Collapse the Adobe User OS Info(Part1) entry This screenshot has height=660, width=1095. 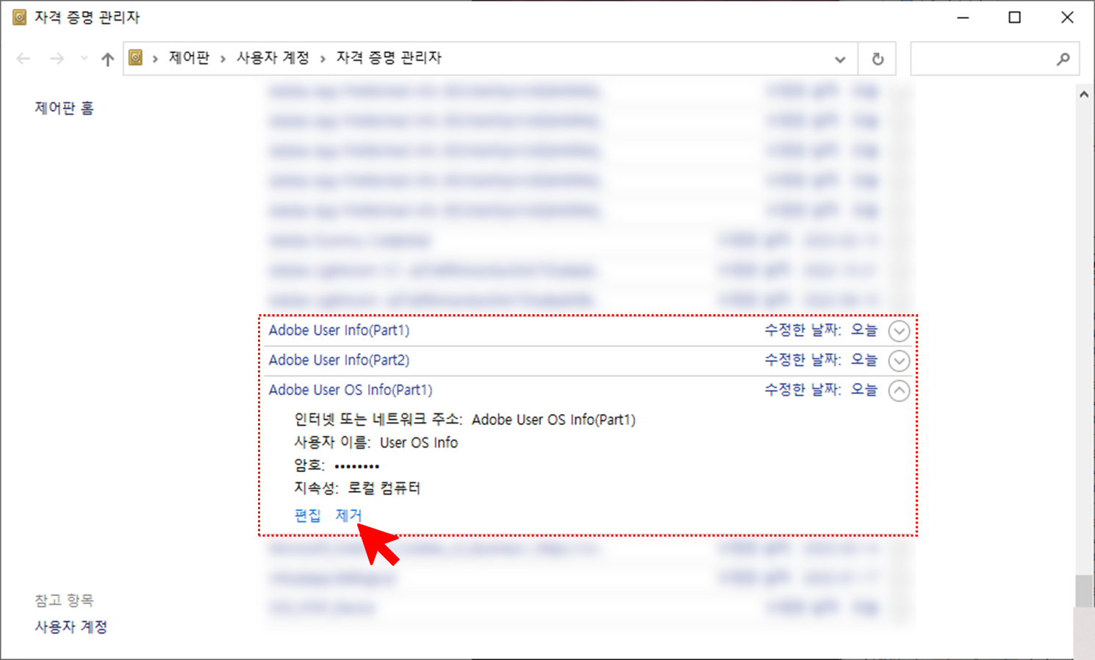pyautogui.click(x=899, y=390)
